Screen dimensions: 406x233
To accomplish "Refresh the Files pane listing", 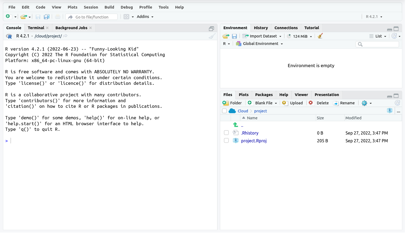I will [x=397, y=103].
